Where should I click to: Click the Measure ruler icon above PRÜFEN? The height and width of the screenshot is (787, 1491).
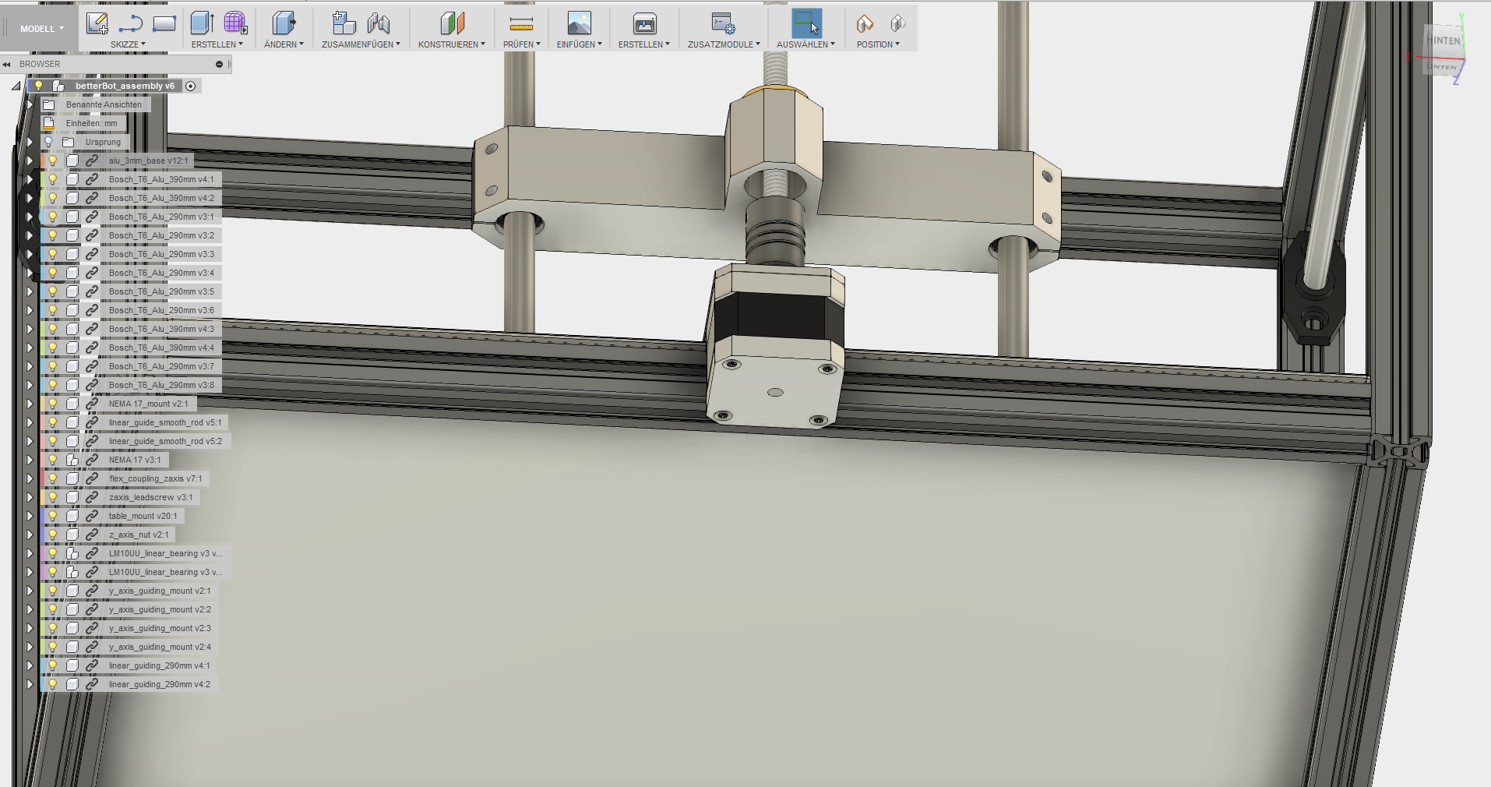tap(520, 23)
